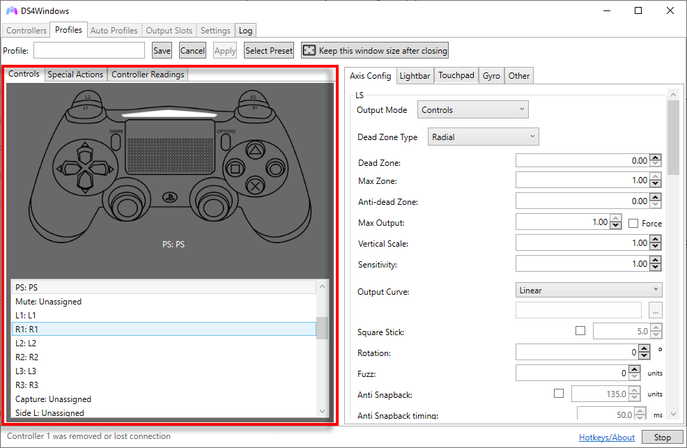Open the Output Mode dropdown

point(473,110)
